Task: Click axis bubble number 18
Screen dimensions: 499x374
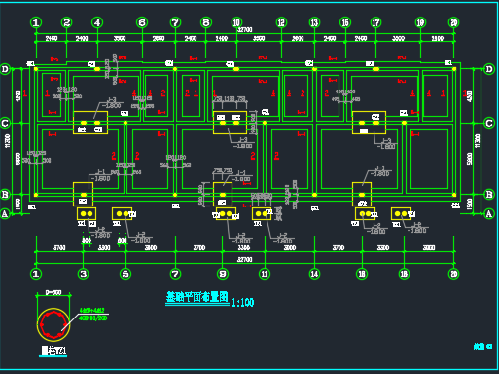Action: click(404, 274)
